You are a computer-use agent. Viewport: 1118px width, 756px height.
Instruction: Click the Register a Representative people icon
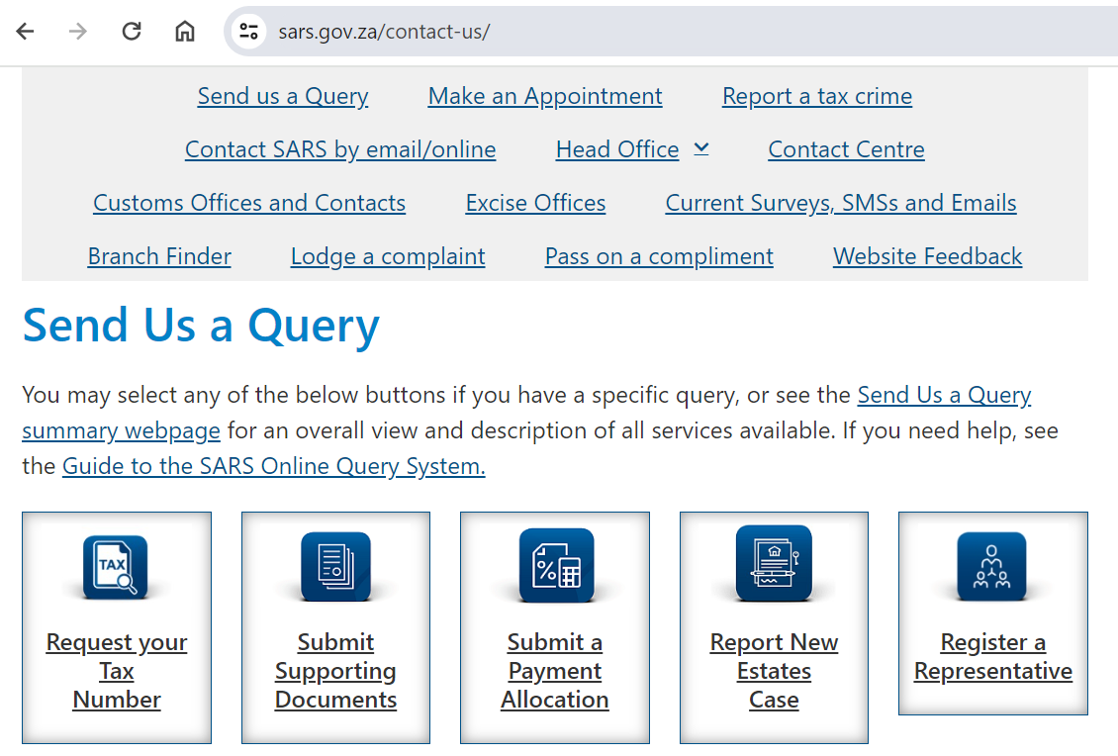coord(991,566)
